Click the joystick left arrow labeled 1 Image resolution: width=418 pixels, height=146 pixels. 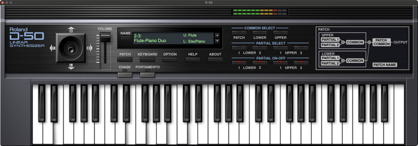(x=53, y=48)
